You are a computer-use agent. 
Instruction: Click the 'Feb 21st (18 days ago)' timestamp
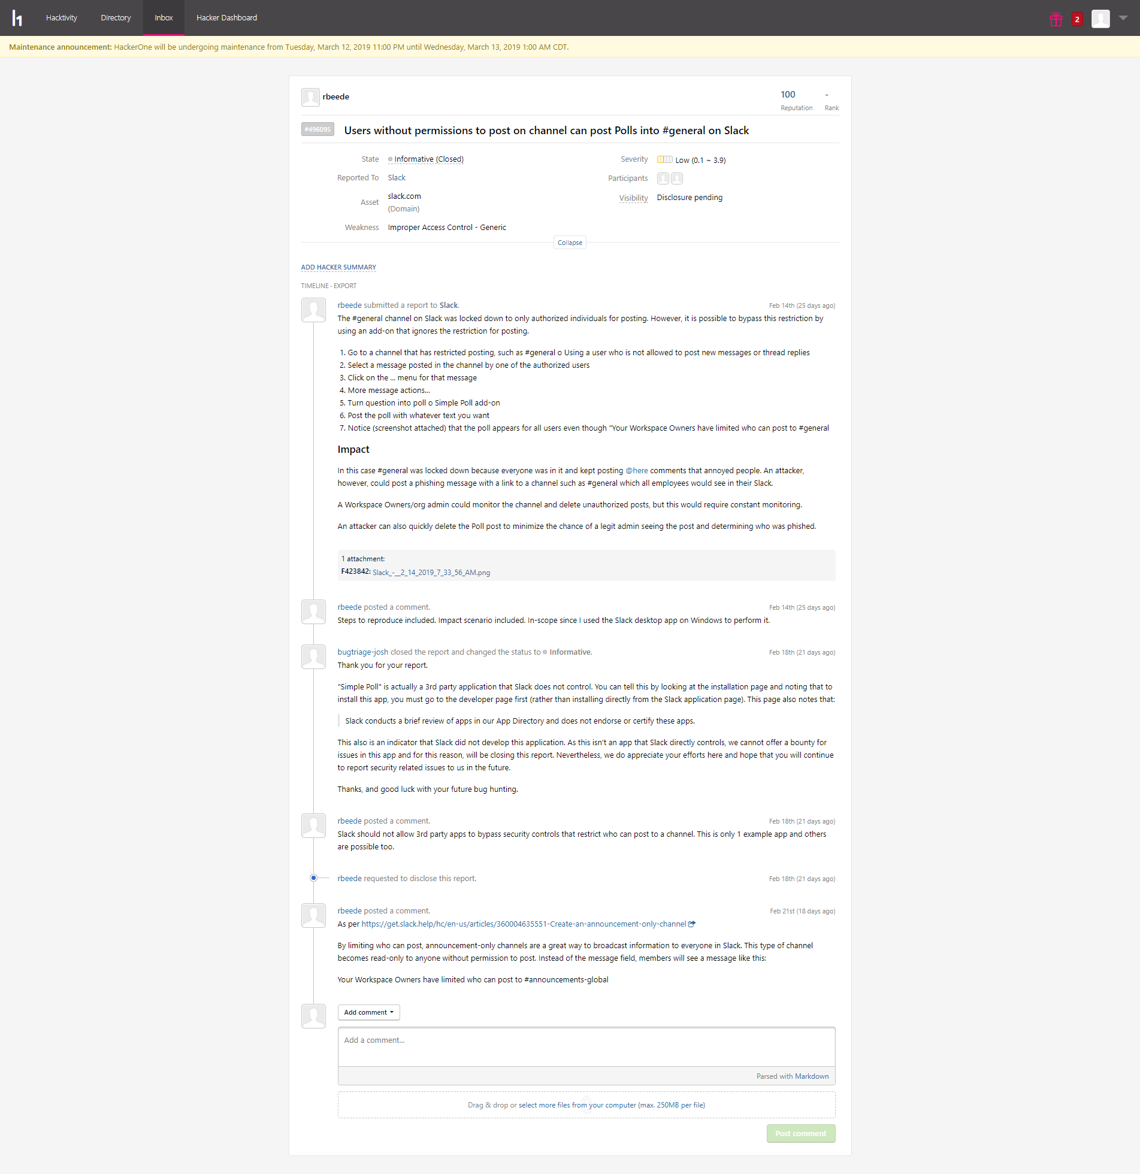pos(803,911)
